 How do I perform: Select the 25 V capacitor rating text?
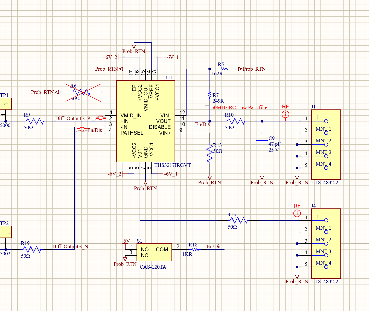pyautogui.click(x=274, y=150)
